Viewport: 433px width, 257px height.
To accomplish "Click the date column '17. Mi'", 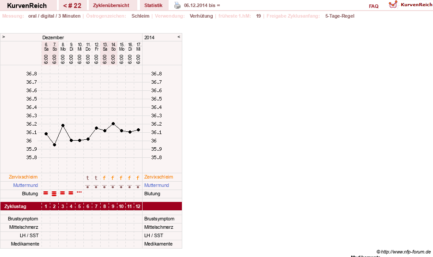I will [x=138, y=47].
